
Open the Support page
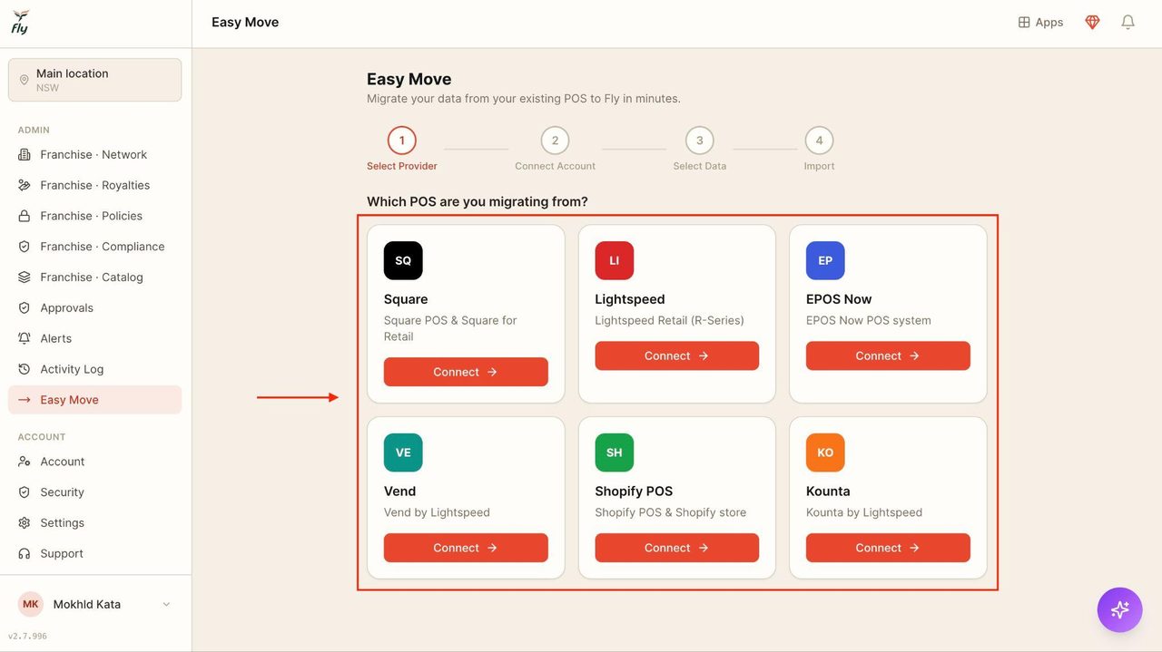95,553
